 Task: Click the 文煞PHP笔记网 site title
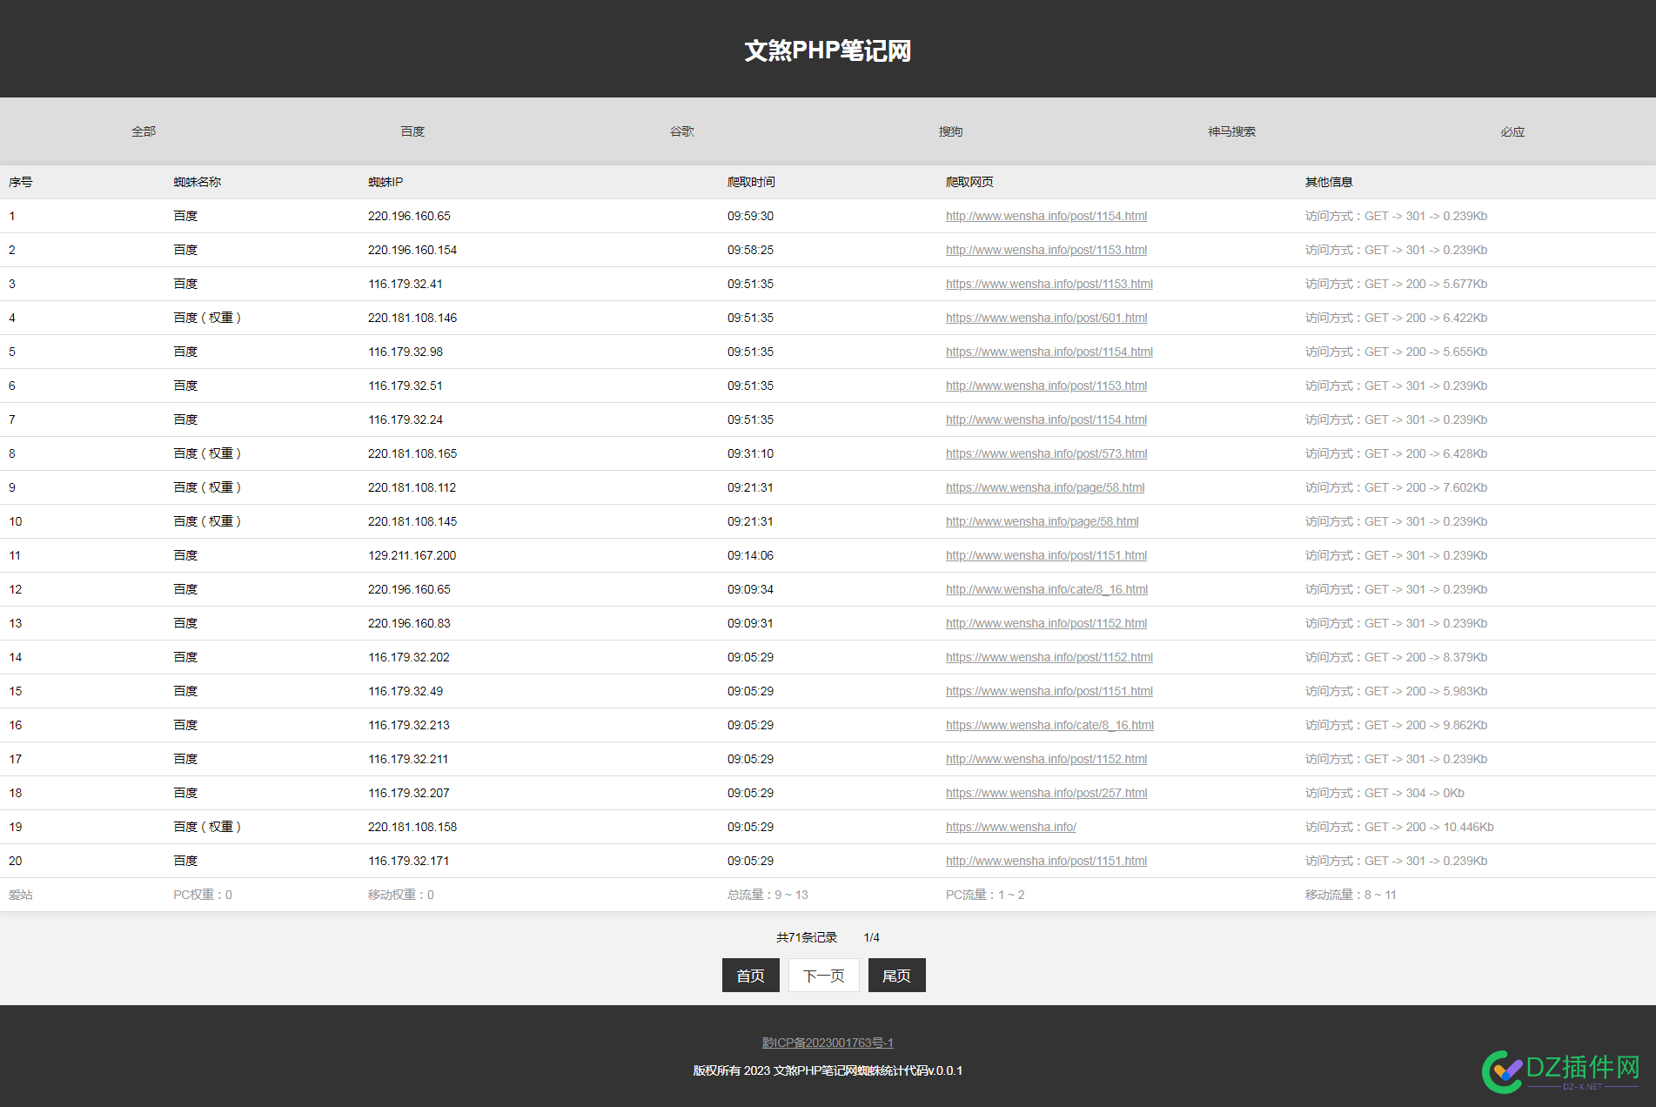(x=828, y=50)
